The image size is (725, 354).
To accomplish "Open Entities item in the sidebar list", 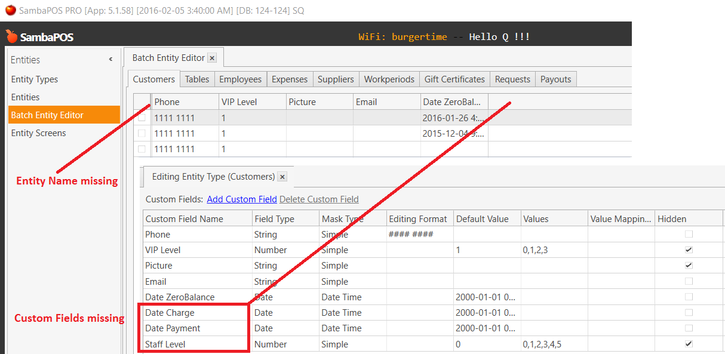I will (x=26, y=97).
